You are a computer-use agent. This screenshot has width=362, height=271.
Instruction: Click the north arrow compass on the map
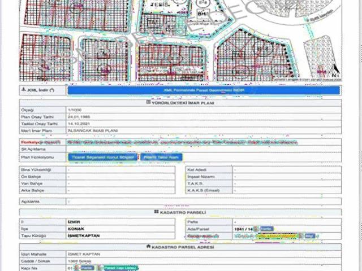(335, 72)
